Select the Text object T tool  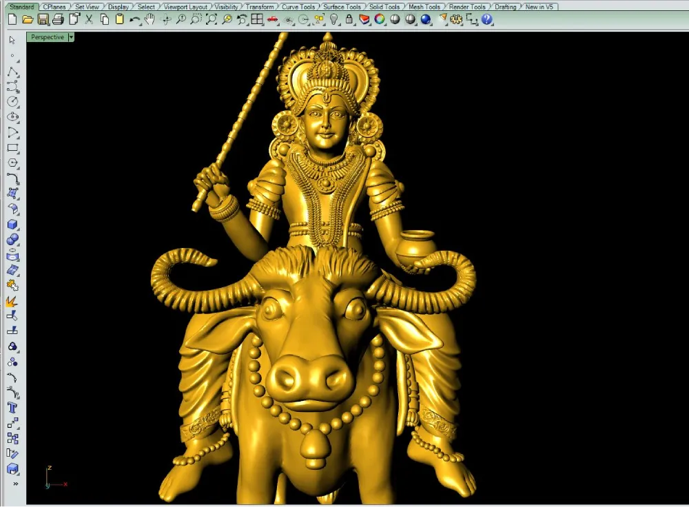pos(12,408)
